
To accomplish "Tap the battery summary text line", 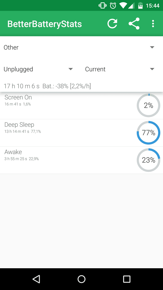I will 47,86.
